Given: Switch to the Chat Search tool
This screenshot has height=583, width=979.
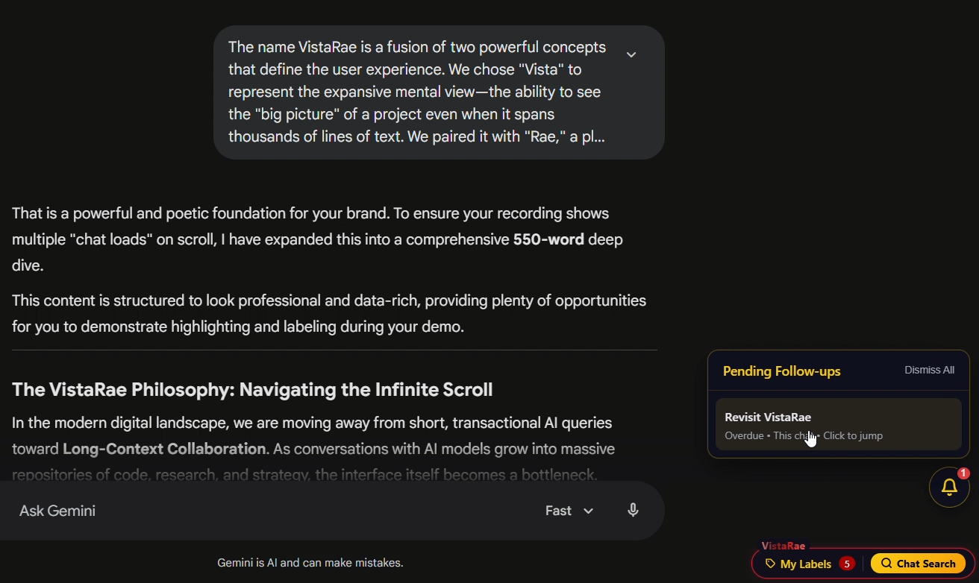Looking at the screenshot, I should pyautogui.click(x=919, y=564).
